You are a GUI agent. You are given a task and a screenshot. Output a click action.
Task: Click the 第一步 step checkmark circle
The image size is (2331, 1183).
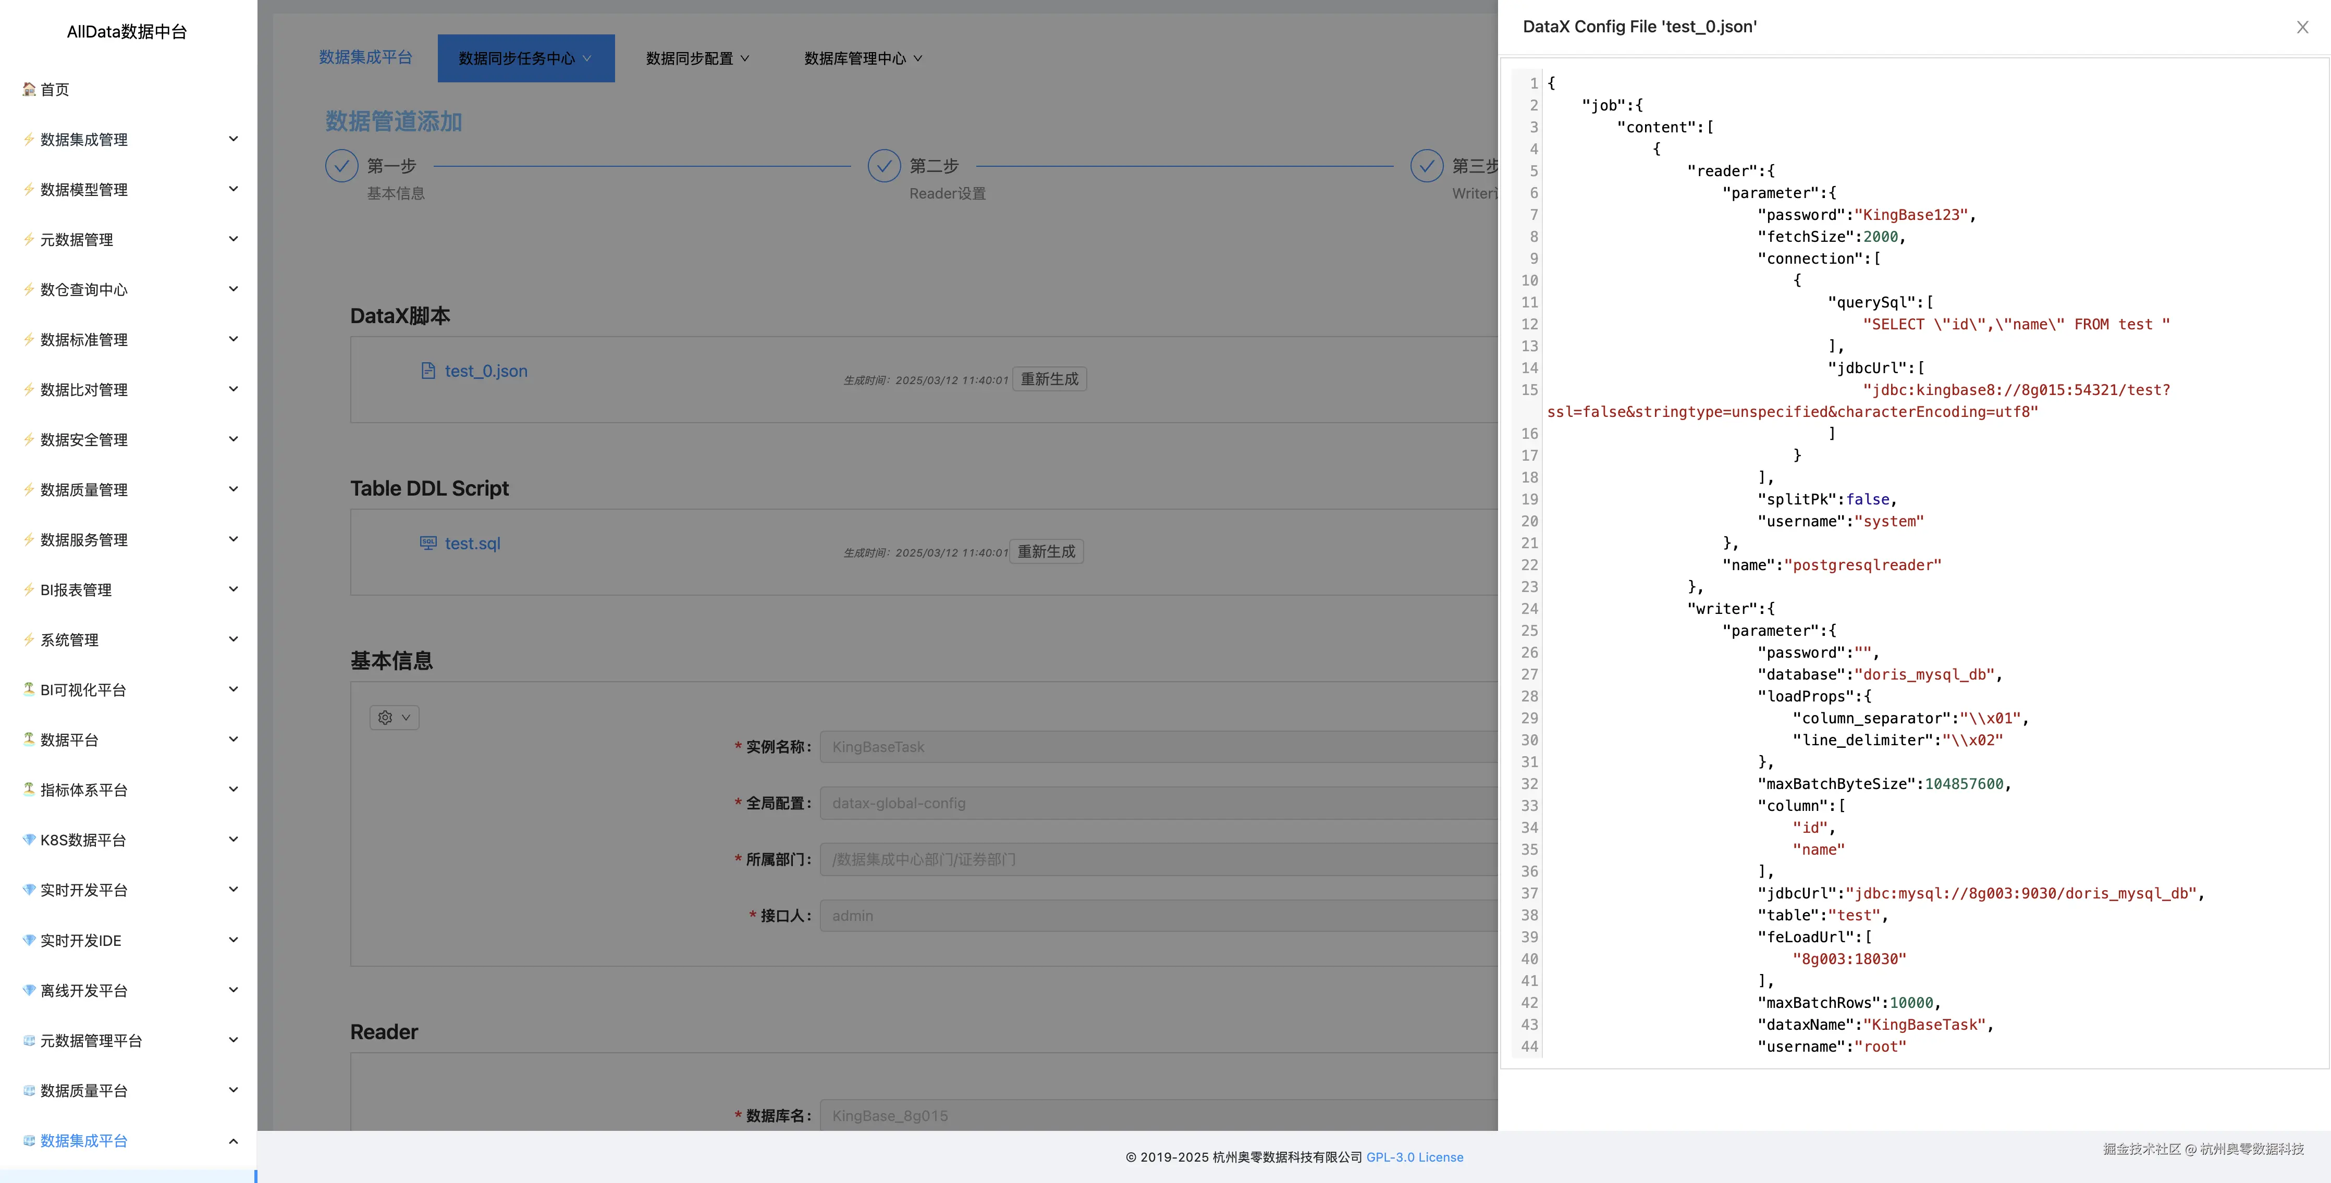(x=341, y=166)
